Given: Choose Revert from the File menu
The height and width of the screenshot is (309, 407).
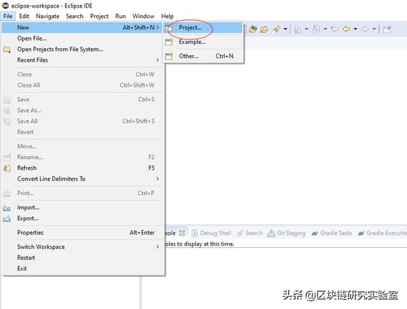Looking at the screenshot, I should click(82, 132).
